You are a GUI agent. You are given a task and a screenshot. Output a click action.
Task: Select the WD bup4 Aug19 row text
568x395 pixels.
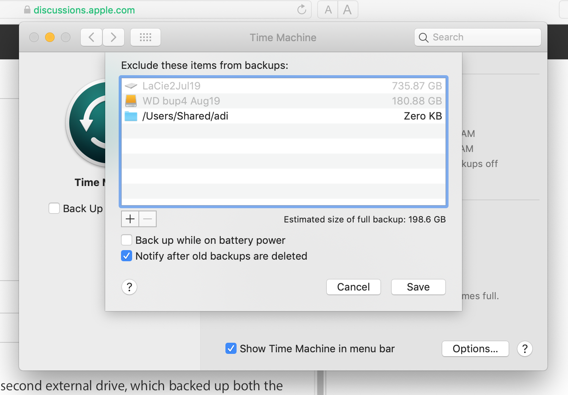point(182,101)
